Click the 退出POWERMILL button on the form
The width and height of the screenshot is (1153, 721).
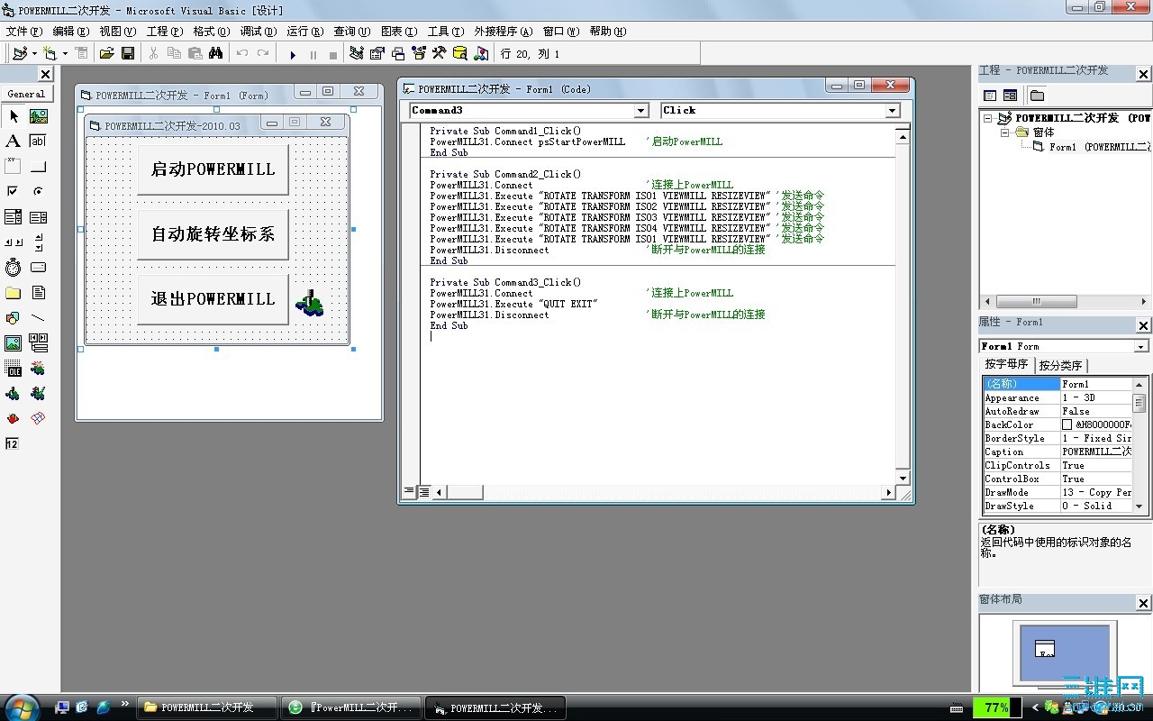(x=213, y=299)
